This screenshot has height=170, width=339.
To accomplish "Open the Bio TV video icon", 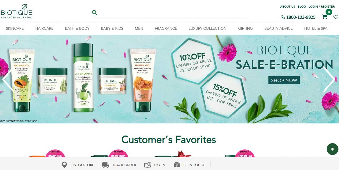I will (x=148, y=165).
